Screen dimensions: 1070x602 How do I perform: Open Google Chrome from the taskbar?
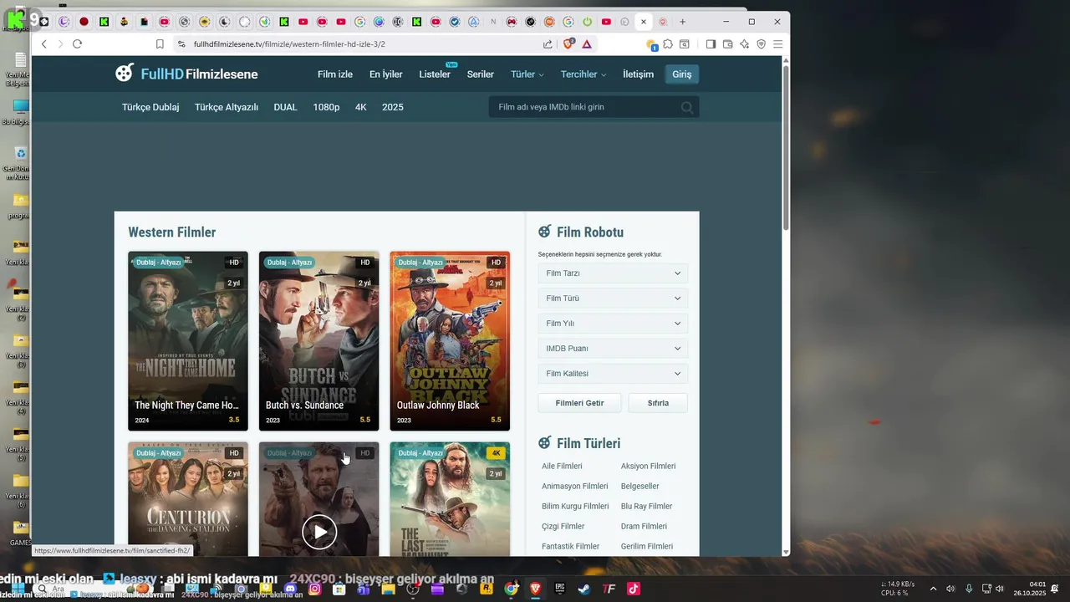coord(511,589)
